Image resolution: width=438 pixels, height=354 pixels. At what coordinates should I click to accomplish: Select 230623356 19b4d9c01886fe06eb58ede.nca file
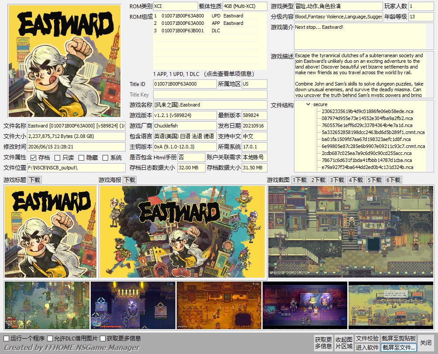367,111
